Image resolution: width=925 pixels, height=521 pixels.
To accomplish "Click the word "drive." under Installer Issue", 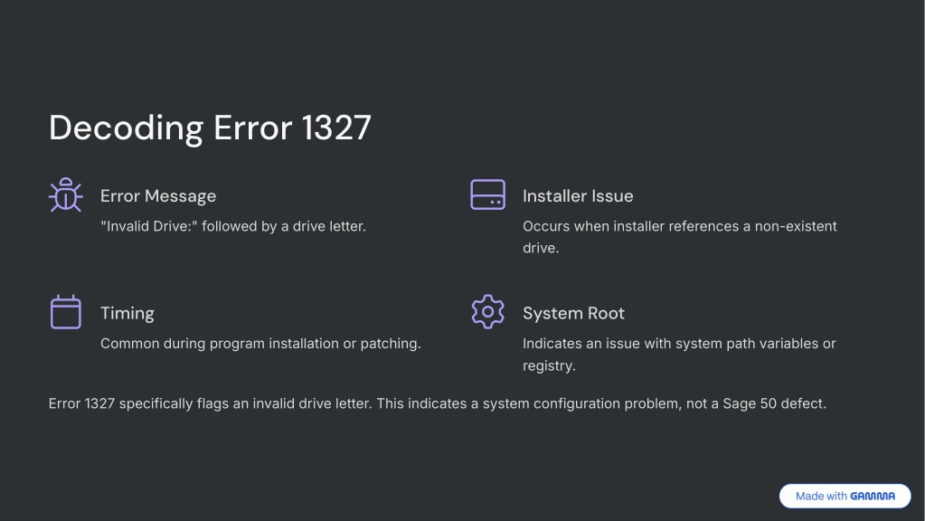I will coord(541,248).
